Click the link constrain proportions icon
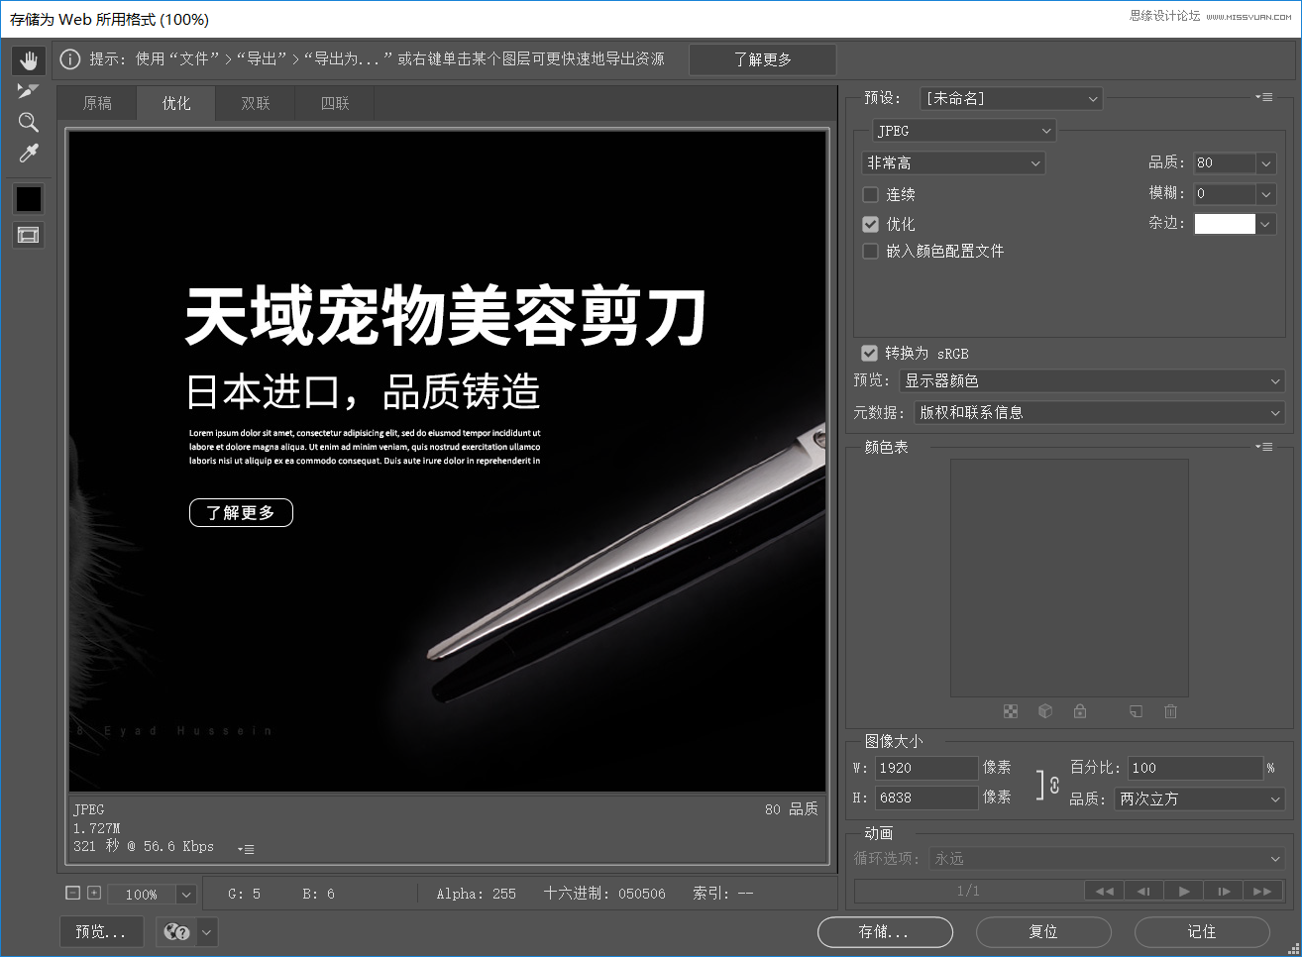The image size is (1302, 957). 1054,784
